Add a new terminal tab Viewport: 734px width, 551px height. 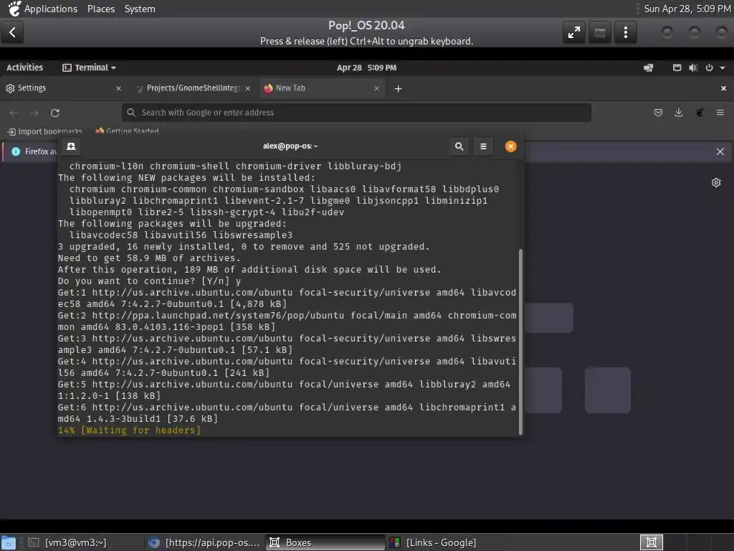(x=71, y=146)
